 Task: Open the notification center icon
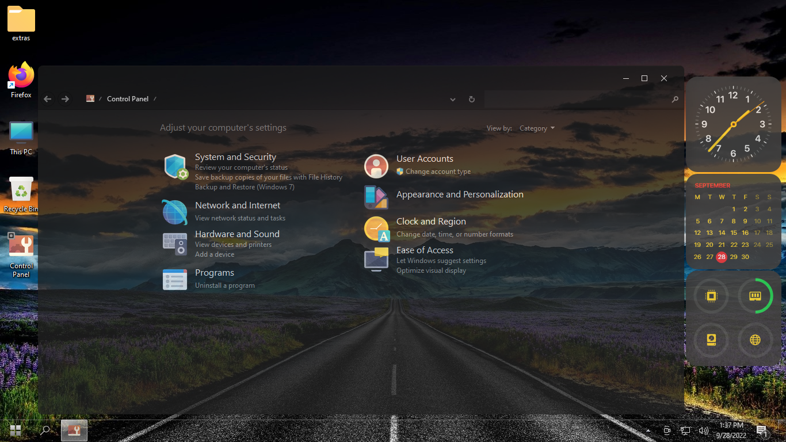pos(762,430)
